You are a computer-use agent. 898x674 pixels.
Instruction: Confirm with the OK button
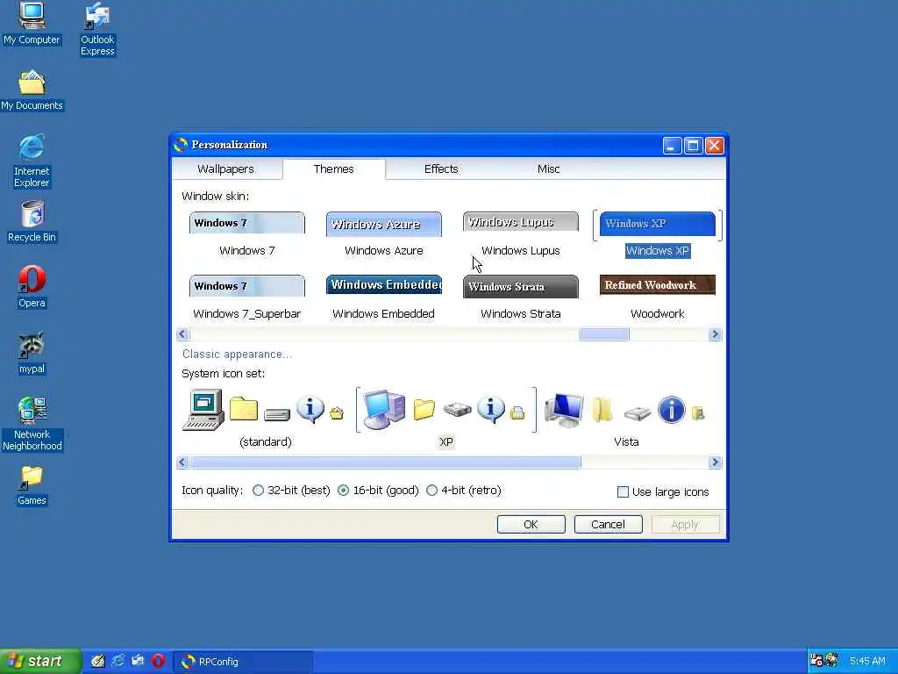pos(531,525)
